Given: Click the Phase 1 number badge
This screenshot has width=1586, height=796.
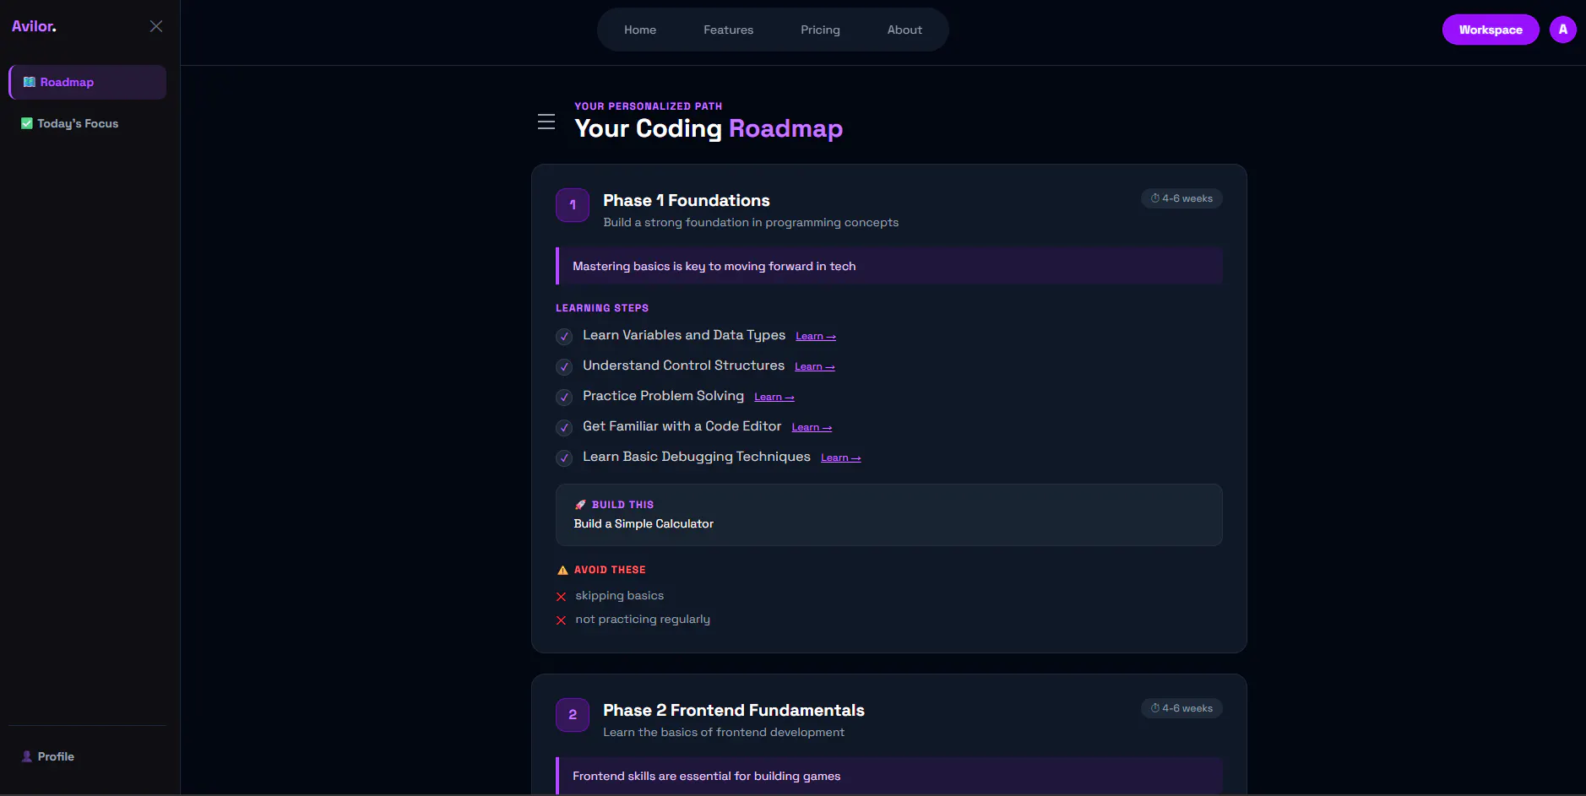Looking at the screenshot, I should 573,205.
